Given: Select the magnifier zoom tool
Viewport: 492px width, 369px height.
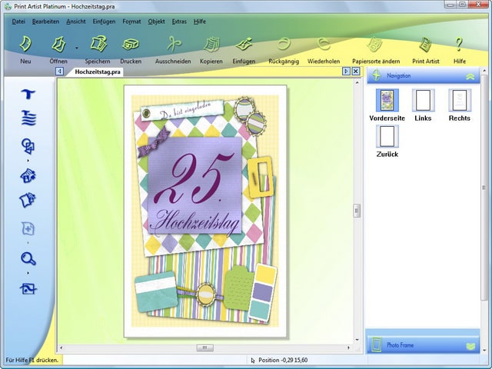Looking at the screenshot, I should [x=28, y=259].
